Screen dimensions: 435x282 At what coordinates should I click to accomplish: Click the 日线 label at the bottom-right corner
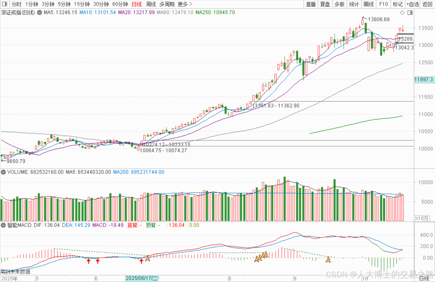(x=424, y=278)
